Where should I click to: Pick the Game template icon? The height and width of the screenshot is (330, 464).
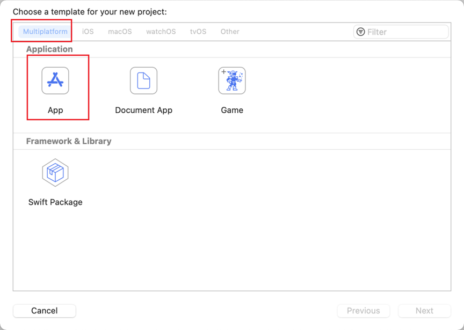pyautogui.click(x=232, y=80)
